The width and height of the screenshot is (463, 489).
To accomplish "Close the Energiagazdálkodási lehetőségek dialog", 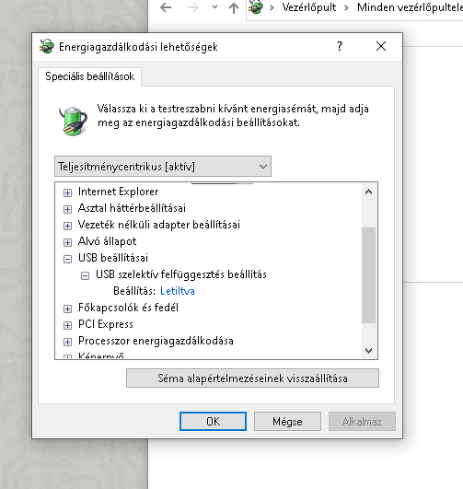I will [x=381, y=46].
